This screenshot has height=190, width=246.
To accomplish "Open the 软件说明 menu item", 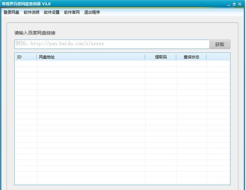I will pyautogui.click(x=31, y=12).
